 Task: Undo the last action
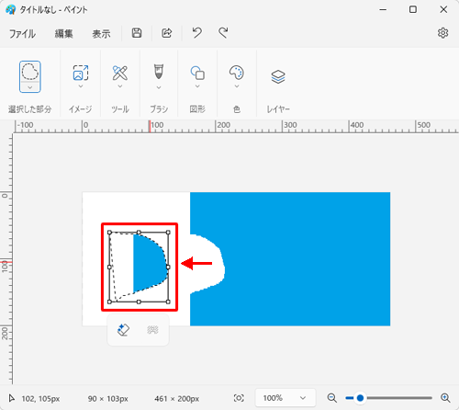coord(197,33)
